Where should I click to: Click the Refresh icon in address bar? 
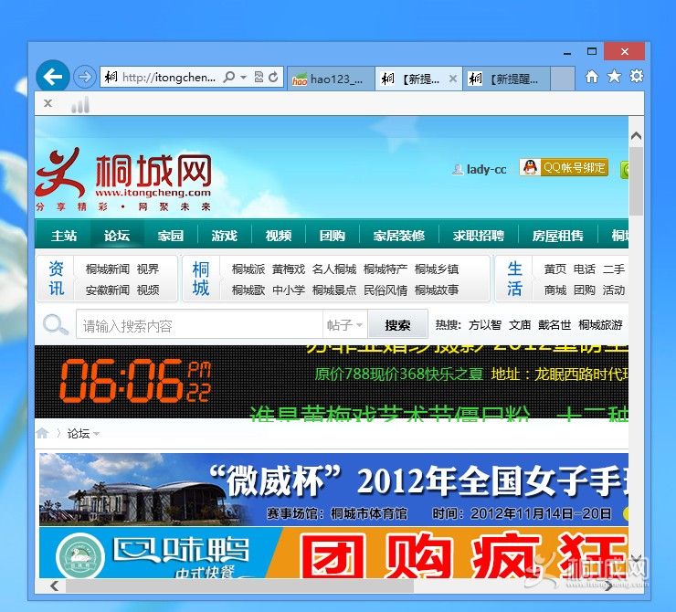(273, 78)
